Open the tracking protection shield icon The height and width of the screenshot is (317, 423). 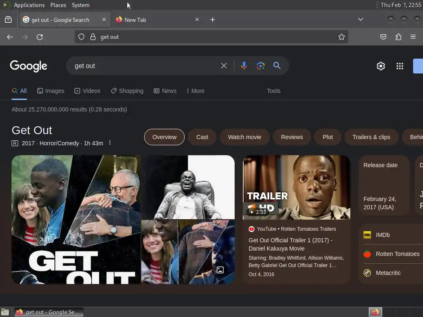pos(81,37)
